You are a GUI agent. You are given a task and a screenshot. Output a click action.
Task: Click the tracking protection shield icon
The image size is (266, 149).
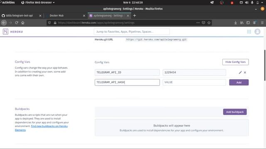pyautogui.click(x=49, y=23)
